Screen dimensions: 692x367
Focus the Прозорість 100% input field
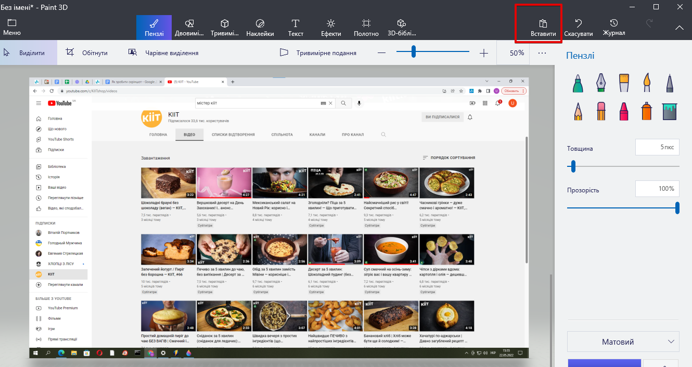tap(657, 189)
